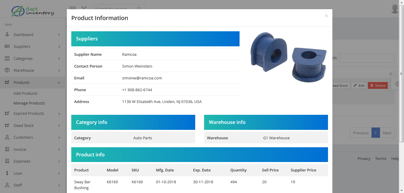Click the page vertical scrollbar
The image size is (404, 193).
tap(402, 74)
